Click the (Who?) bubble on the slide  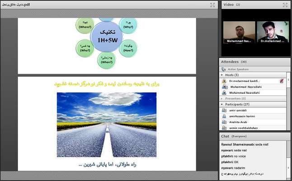(x=85, y=48)
